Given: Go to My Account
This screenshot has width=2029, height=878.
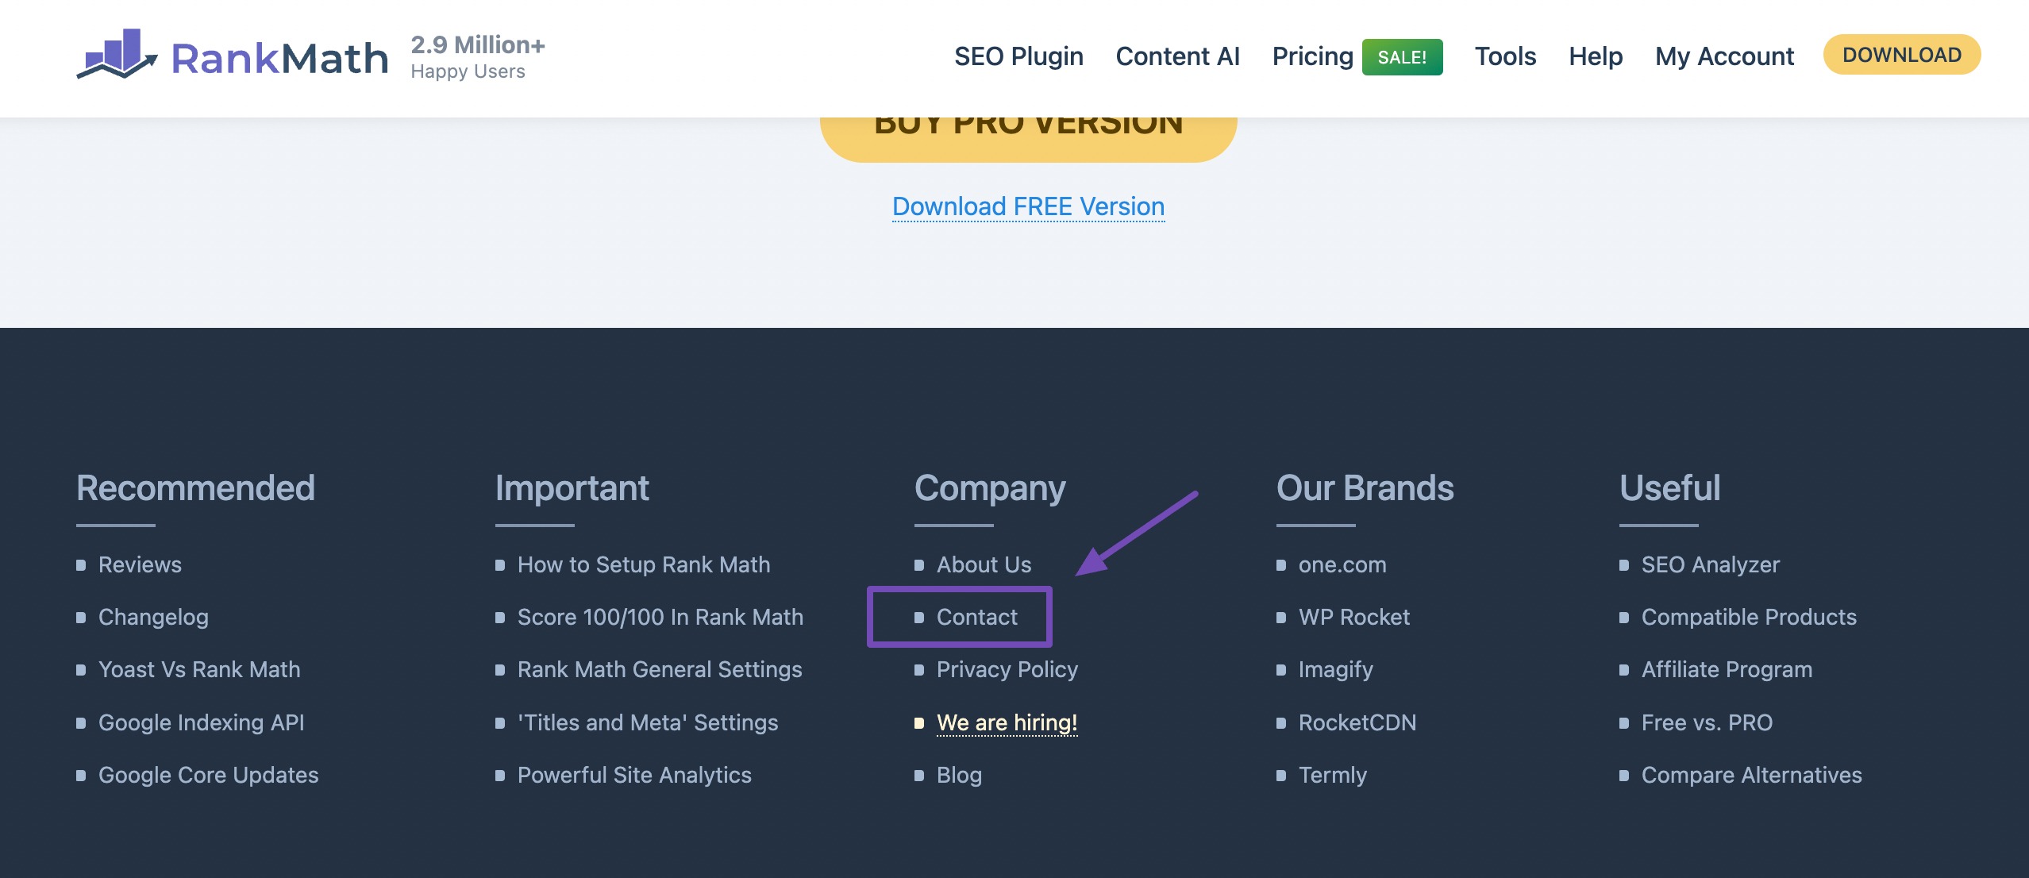Looking at the screenshot, I should coord(1724,56).
